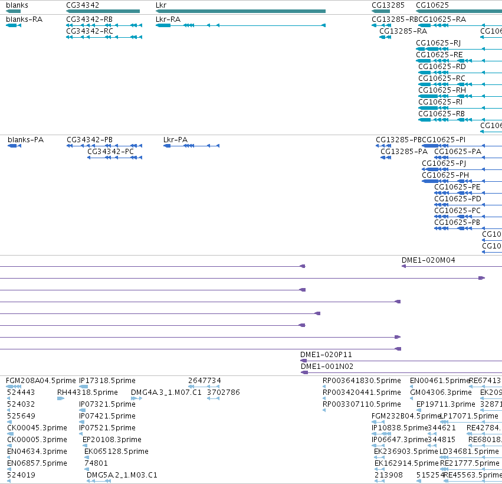Select the 74801 EST label

click(96, 464)
